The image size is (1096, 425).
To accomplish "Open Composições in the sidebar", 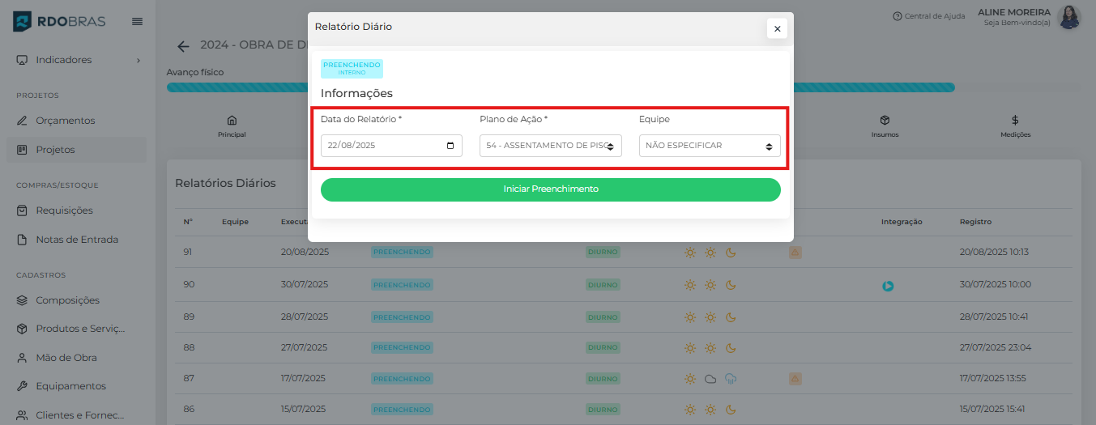I will click(67, 300).
